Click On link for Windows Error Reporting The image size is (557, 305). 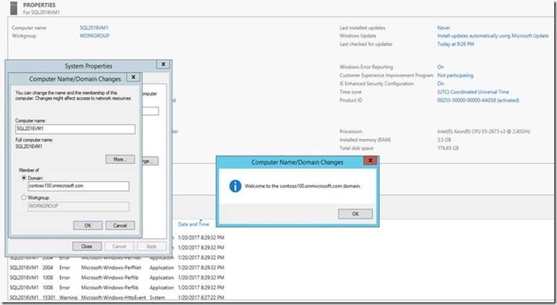tap(441, 67)
